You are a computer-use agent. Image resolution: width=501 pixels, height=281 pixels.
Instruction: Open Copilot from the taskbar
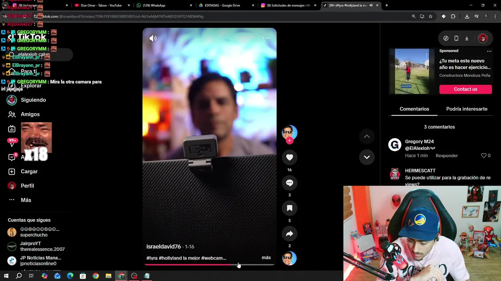click(x=45, y=276)
